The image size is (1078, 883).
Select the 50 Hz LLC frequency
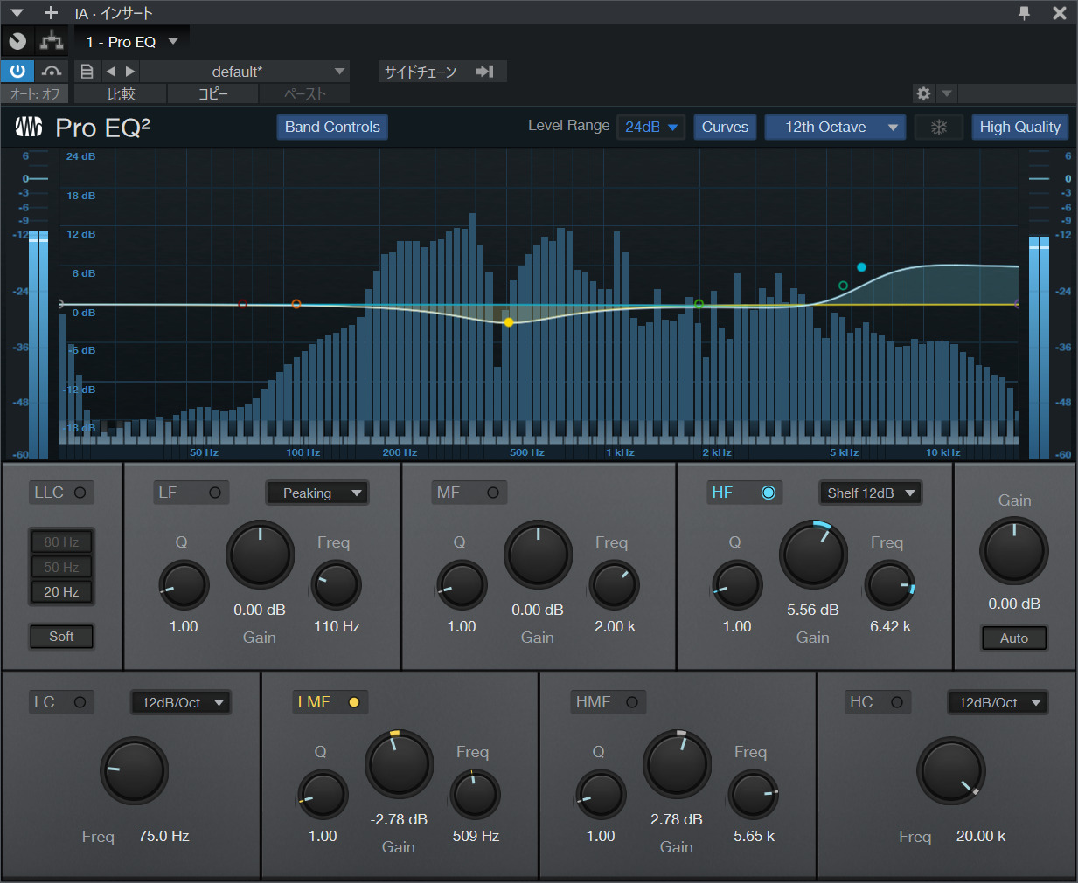coord(61,568)
